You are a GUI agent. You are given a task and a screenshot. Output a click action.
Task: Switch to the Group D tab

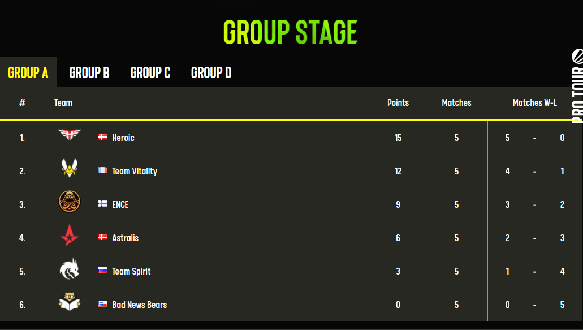point(211,72)
